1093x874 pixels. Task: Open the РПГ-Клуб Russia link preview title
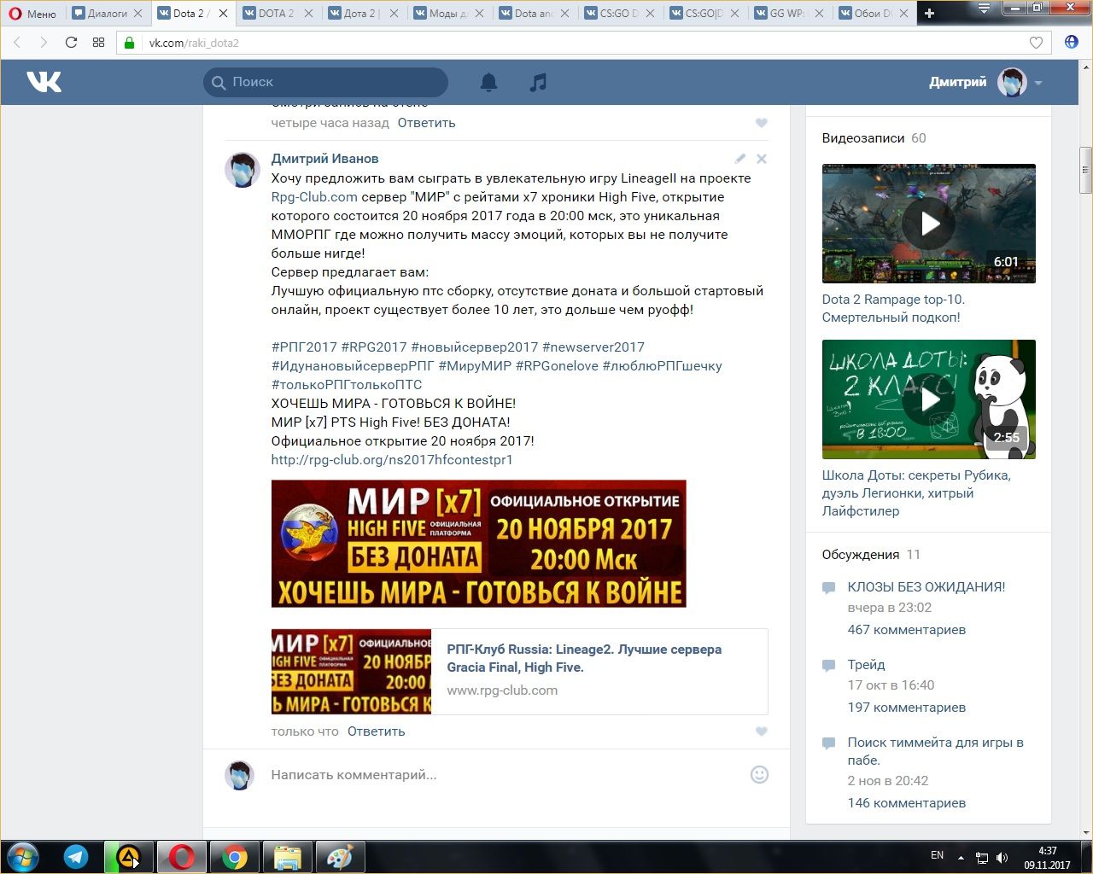(x=584, y=658)
